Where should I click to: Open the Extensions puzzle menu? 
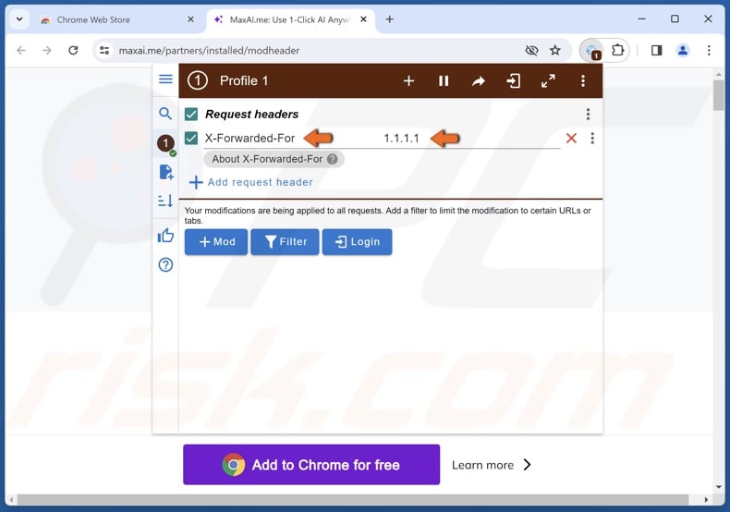(618, 50)
